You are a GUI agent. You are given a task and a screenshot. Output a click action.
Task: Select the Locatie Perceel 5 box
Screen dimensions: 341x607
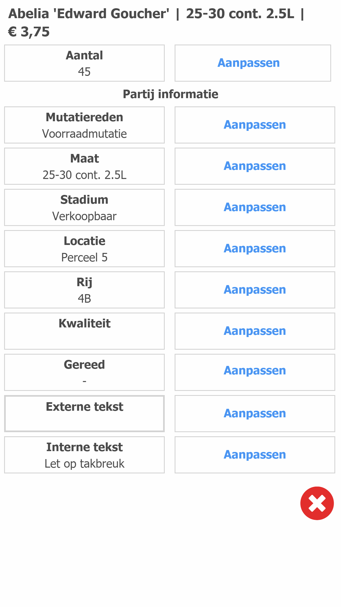click(x=84, y=249)
